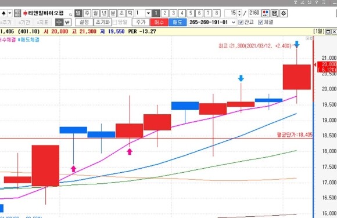
Task: Click the save chart layout icon
Action: pyautogui.click(x=274, y=13)
